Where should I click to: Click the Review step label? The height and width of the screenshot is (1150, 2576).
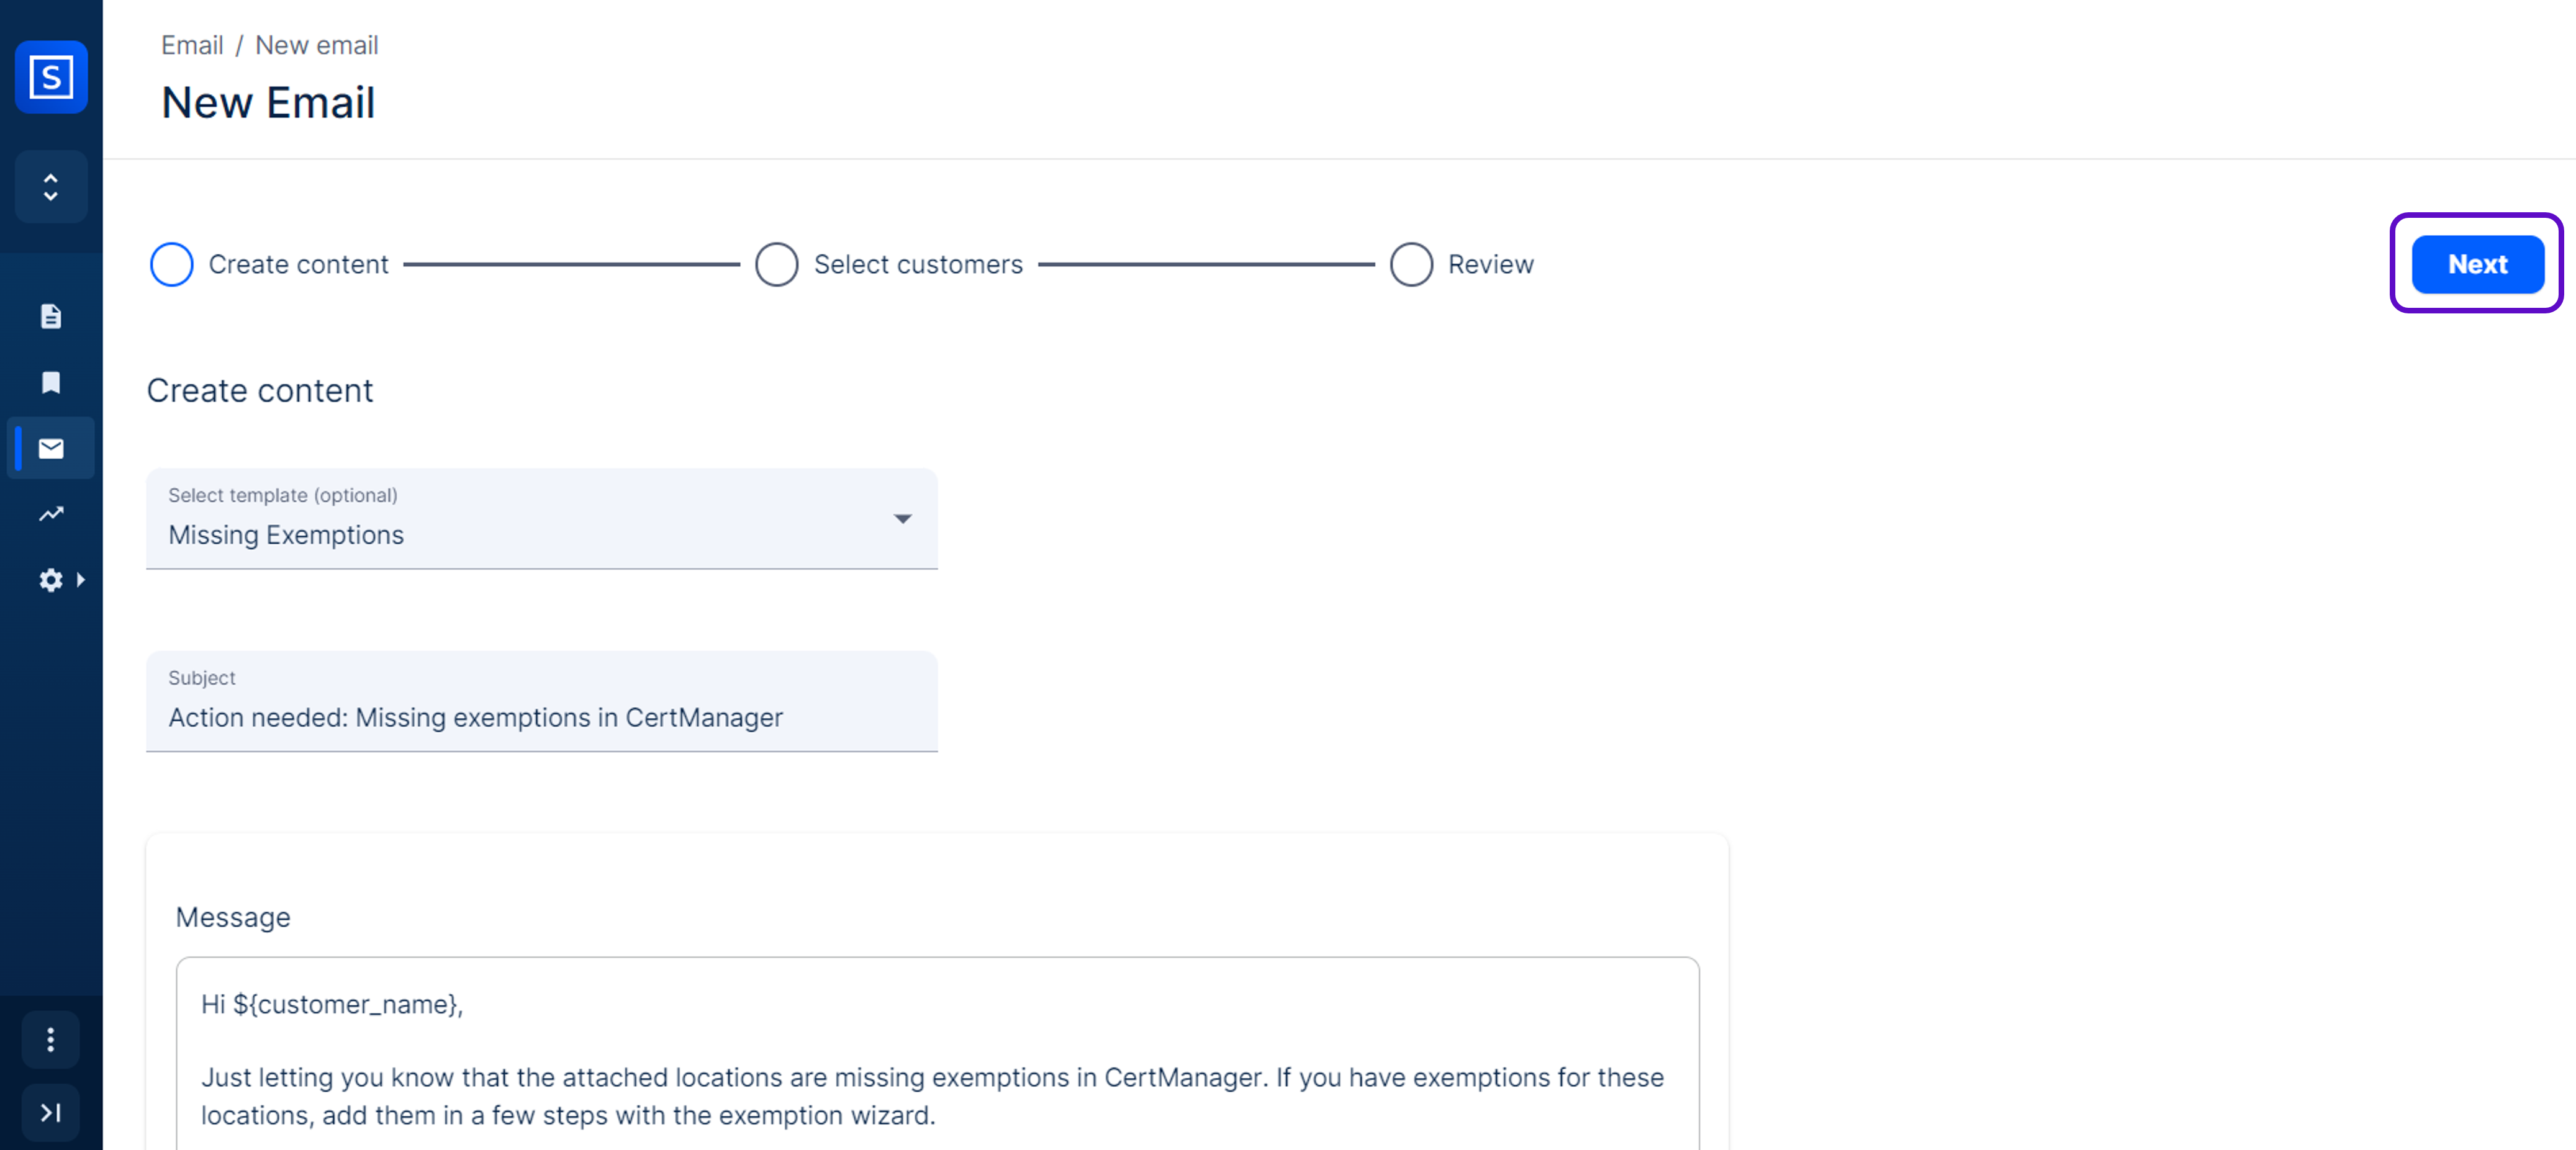[1490, 265]
